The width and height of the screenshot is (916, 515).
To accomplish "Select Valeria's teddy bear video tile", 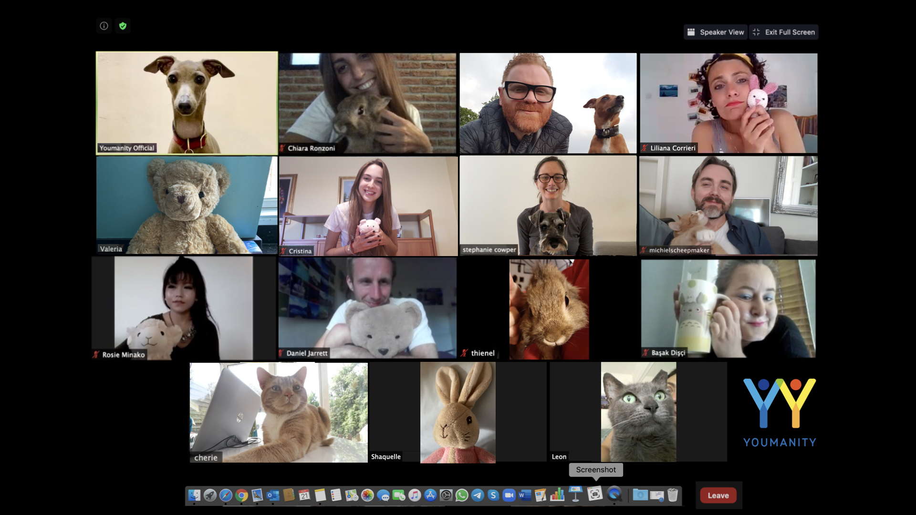I will pos(187,205).
